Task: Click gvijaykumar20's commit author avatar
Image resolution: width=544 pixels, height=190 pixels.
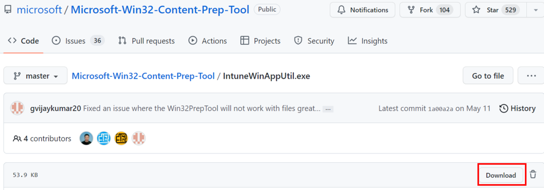Action: [x=17, y=108]
